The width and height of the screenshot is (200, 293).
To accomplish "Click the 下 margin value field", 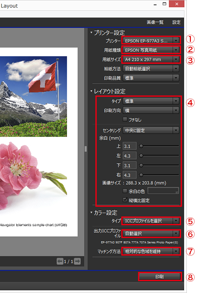I will coord(129,165).
